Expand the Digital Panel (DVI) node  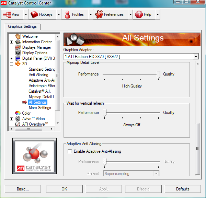pos(12,58)
